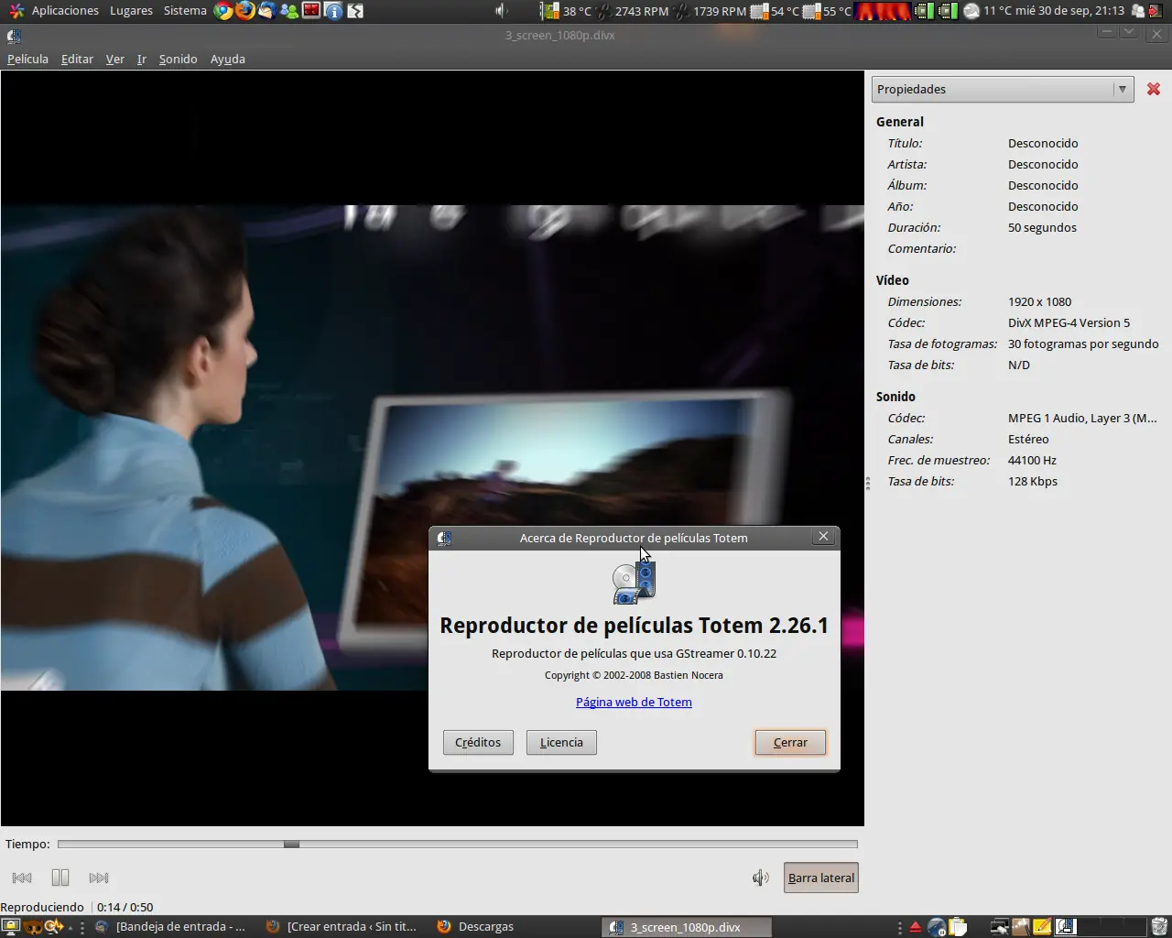Click the Totem icon in About dialog
Screen dimensions: 1172x938
[x=634, y=583]
